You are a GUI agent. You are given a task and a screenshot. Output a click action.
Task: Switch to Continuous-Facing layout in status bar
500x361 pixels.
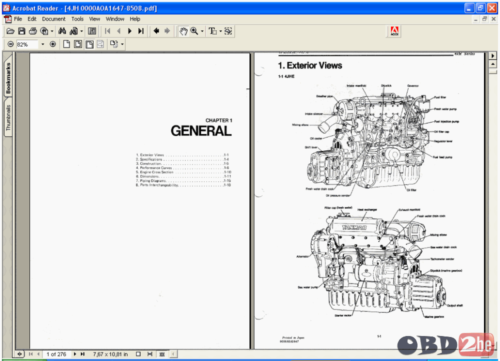[x=162, y=354]
